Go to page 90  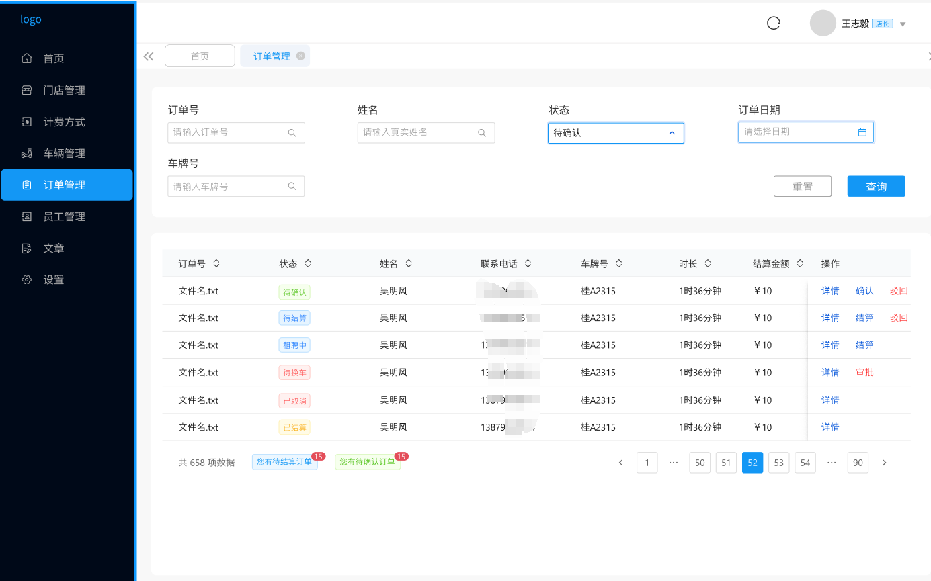click(x=858, y=463)
